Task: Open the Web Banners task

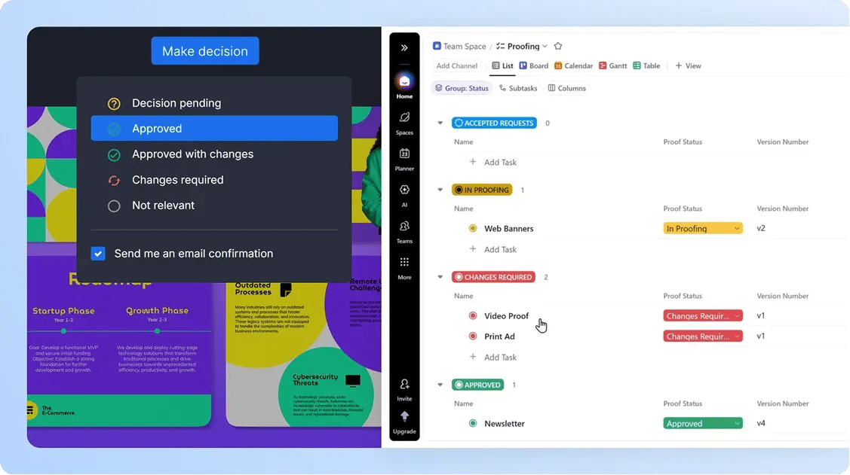Action: 508,229
